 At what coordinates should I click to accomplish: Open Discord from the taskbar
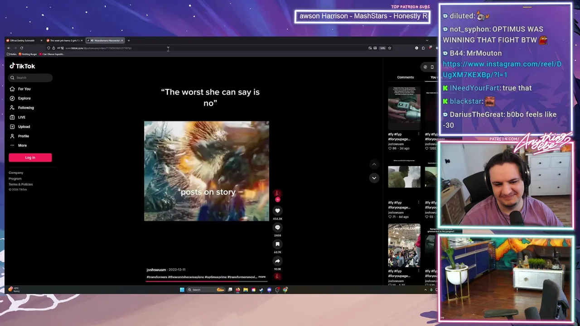(x=269, y=290)
